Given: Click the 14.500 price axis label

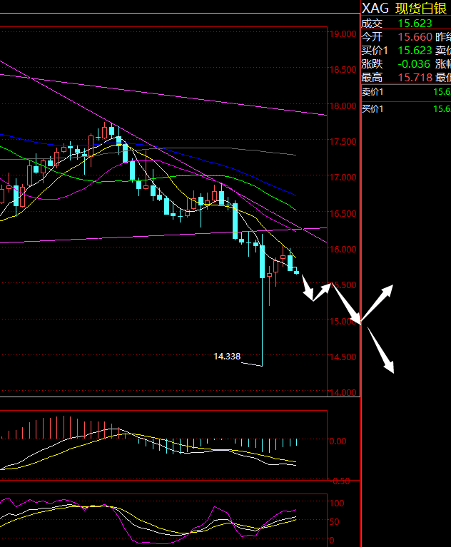Looking at the screenshot, I should (x=343, y=357).
